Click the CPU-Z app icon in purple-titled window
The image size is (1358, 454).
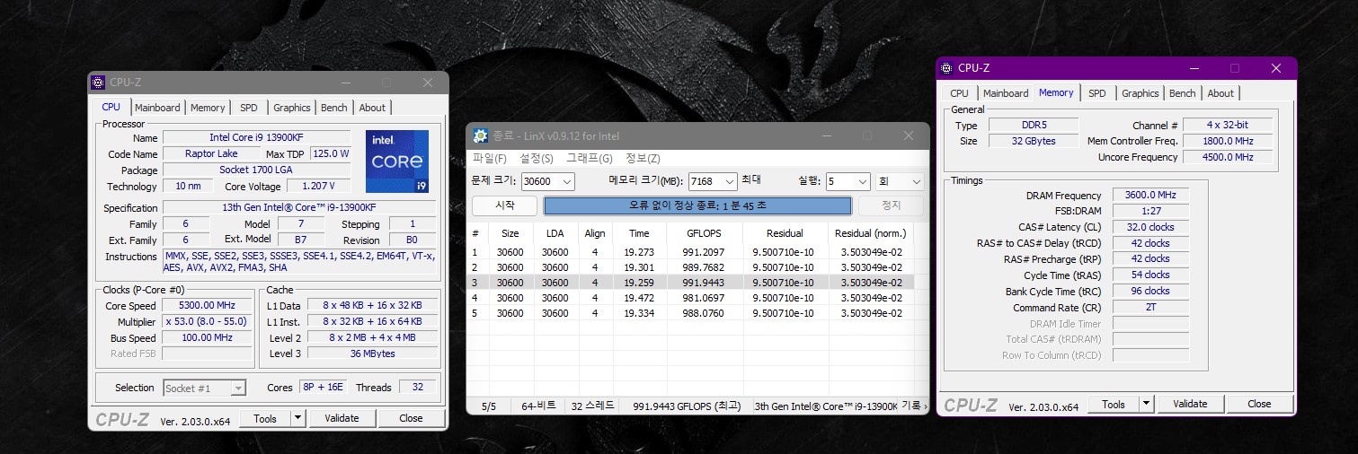946,68
